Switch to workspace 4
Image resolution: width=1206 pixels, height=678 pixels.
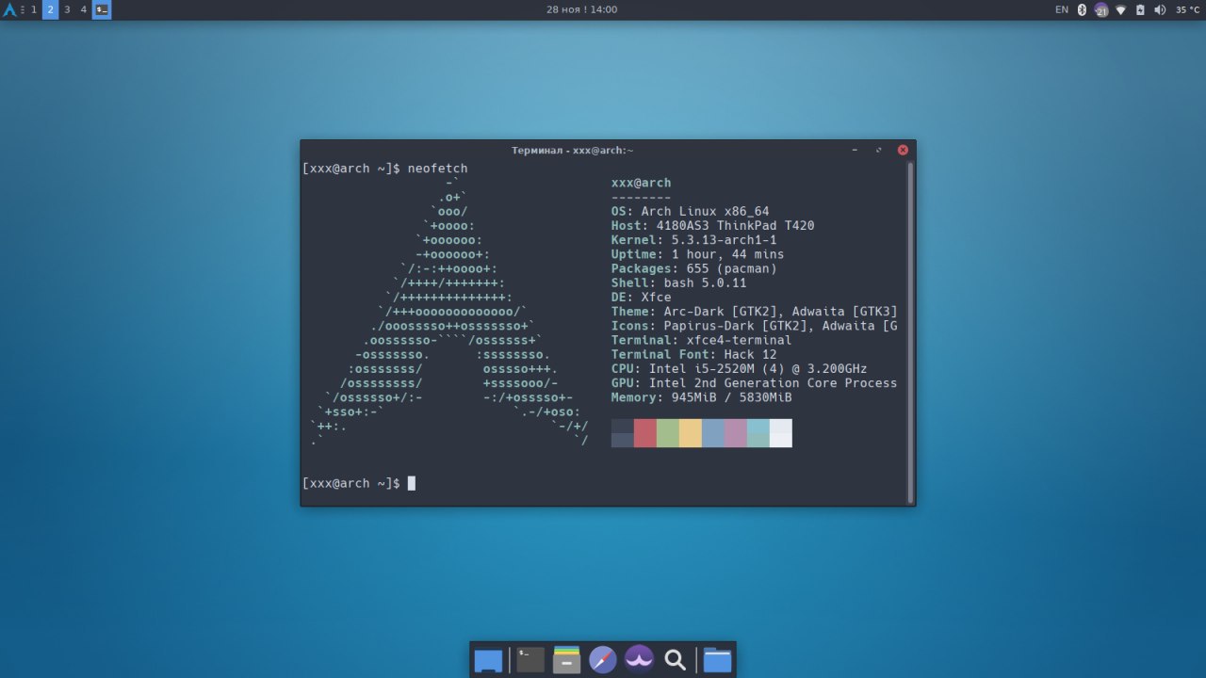click(x=83, y=9)
